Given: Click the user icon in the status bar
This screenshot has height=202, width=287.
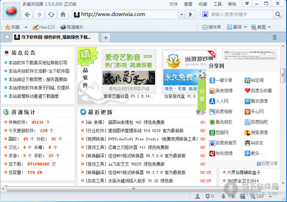Looking at the screenshot, I should pyautogui.click(x=198, y=196).
